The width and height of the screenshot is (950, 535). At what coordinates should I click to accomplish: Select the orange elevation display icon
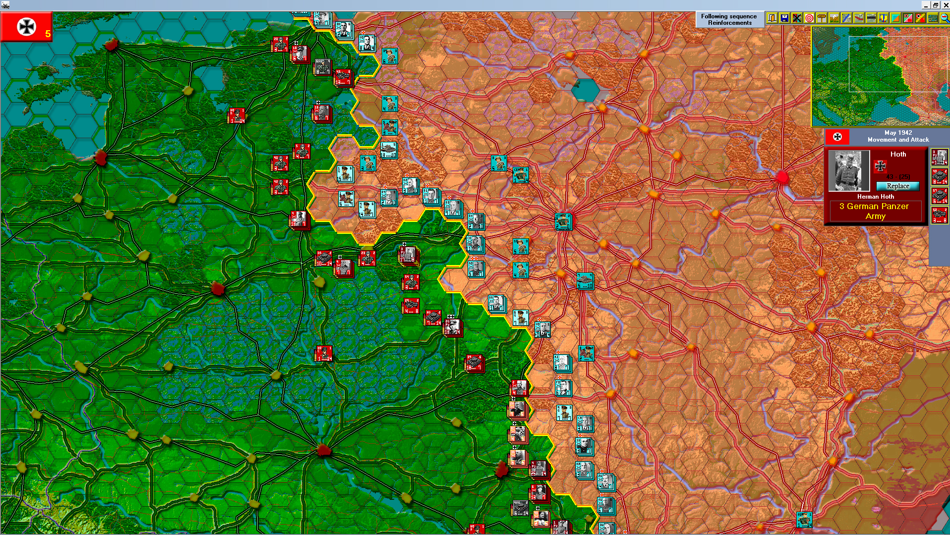[x=895, y=18]
